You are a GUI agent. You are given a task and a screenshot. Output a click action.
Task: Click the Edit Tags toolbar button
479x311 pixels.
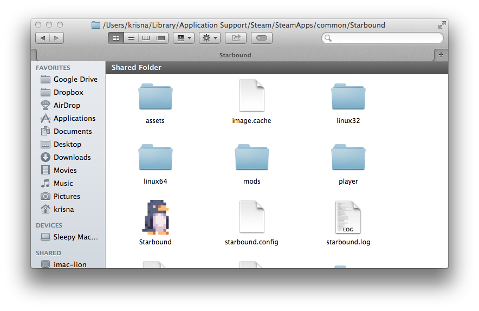click(262, 38)
